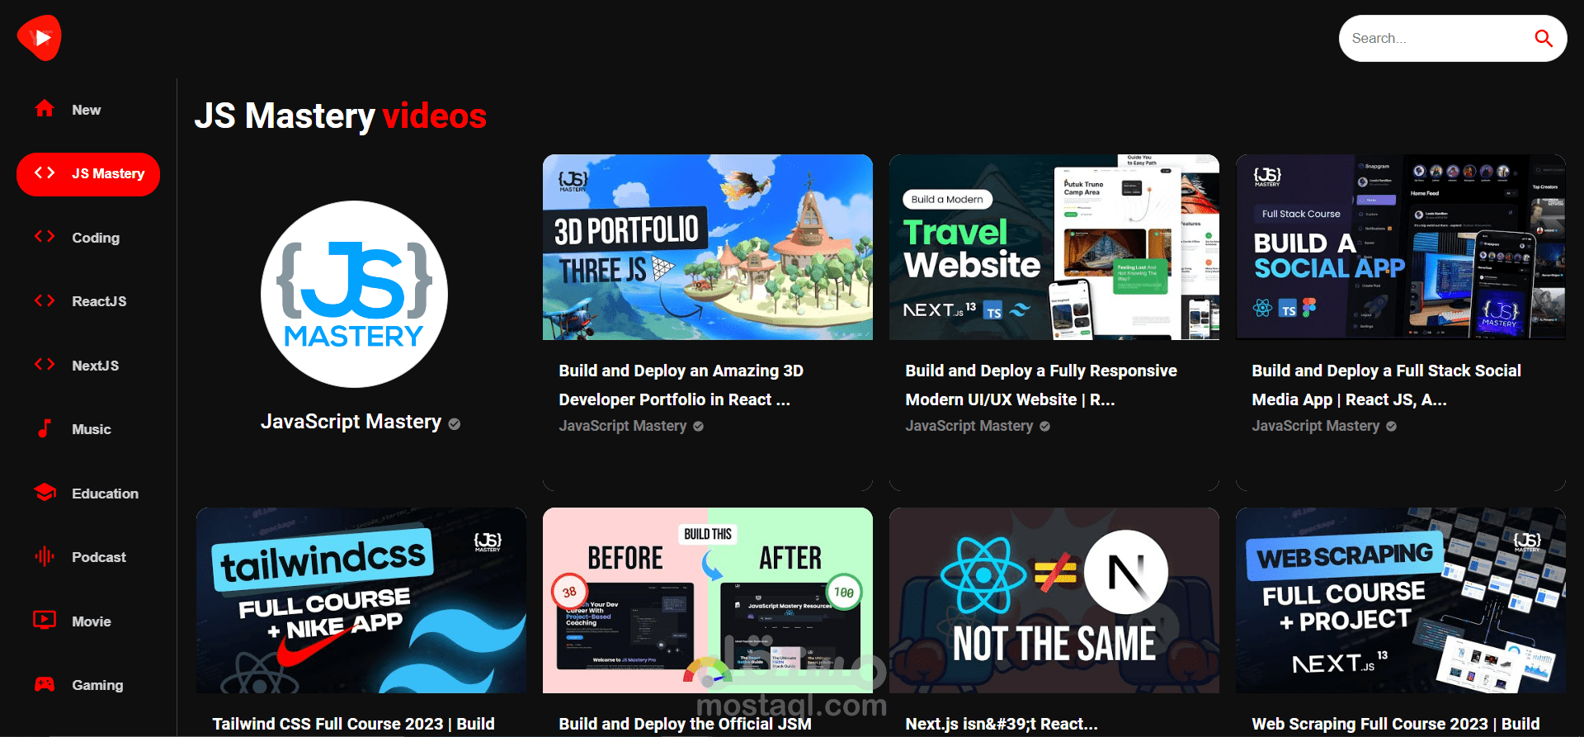Play the Not The Same video thumbnail

point(1054,600)
